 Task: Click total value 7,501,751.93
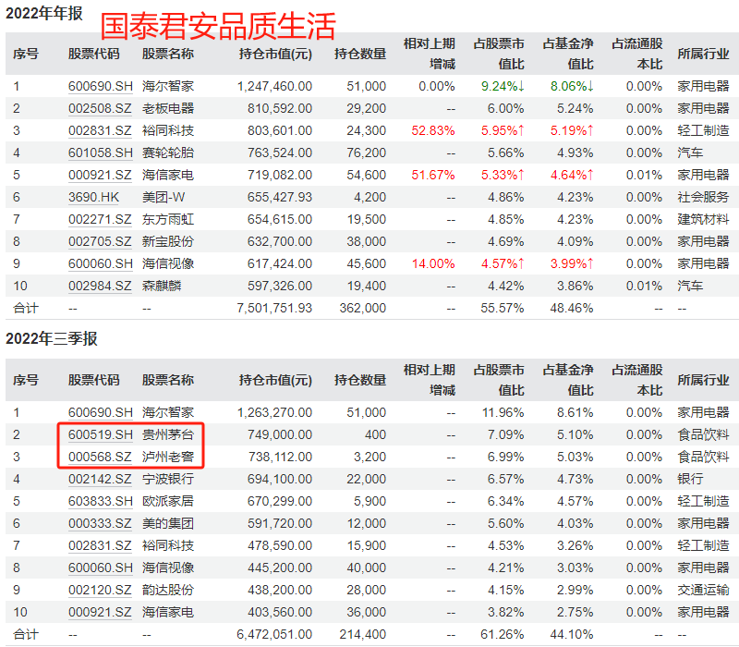coord(274,308)
